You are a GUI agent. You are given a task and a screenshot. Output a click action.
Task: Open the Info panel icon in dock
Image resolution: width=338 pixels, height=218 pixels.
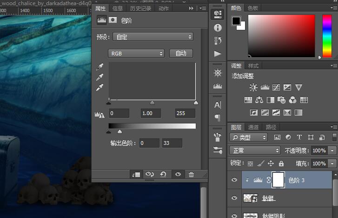tap(218, 27)
